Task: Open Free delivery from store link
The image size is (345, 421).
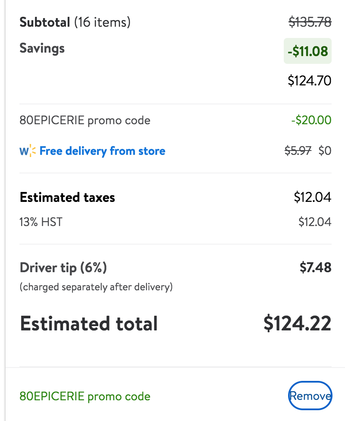Action: click(x=102, y=151)
